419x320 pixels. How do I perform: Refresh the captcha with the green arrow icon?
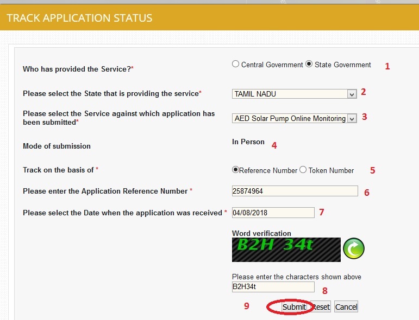tap(353, 249)
